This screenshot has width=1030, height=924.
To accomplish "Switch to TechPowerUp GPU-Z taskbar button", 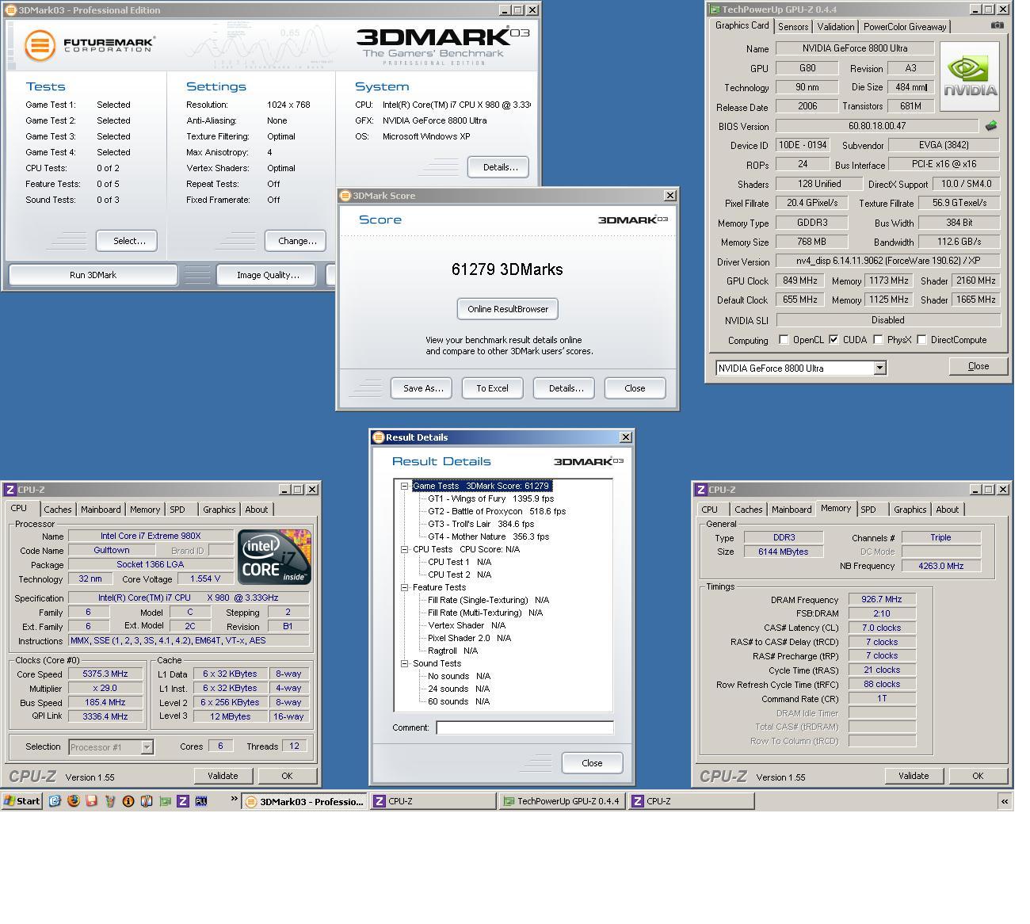I will 561,801.
